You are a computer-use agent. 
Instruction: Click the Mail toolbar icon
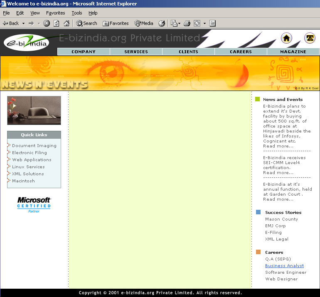[x=174, y=23]
